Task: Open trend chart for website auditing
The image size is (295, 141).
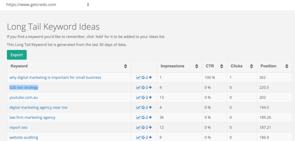Action: pyautogui.click(x=138, y=138)
